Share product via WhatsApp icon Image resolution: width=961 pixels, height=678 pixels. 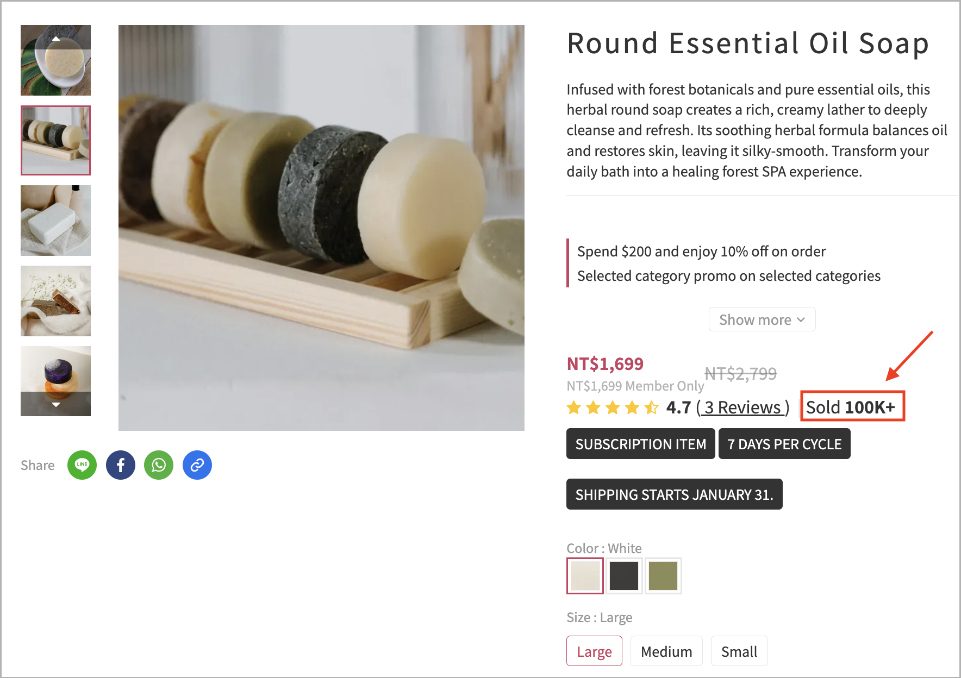point(159,465)
